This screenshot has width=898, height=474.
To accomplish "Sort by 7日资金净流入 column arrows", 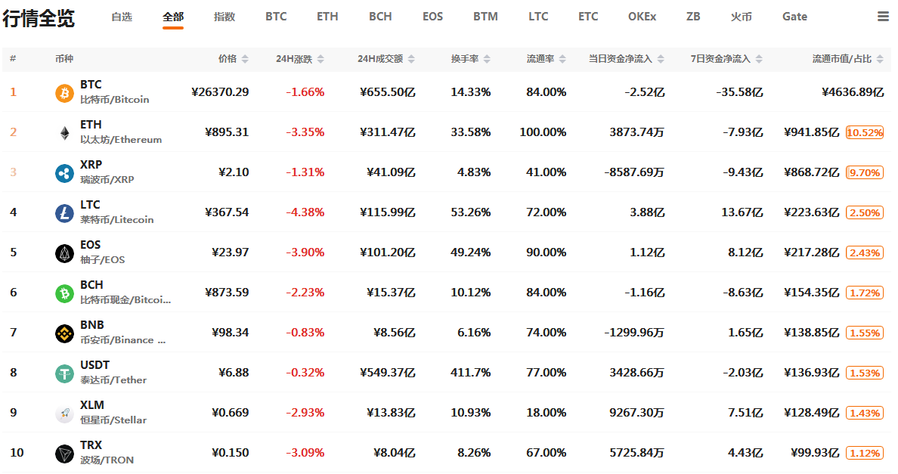I will tap(759, 59).
